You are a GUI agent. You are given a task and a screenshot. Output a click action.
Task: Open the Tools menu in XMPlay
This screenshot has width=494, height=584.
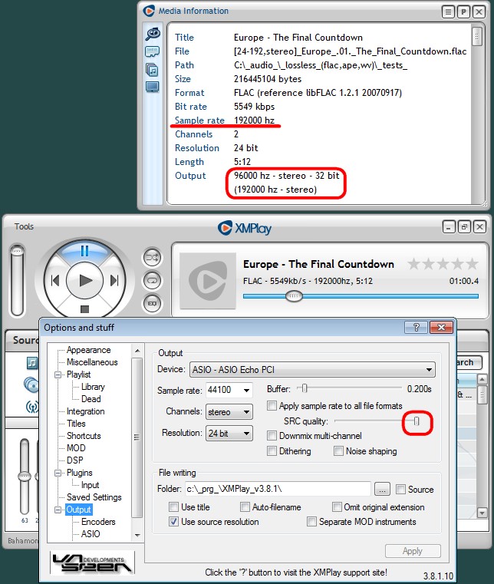pyautogui.click(x=24, y=226)
